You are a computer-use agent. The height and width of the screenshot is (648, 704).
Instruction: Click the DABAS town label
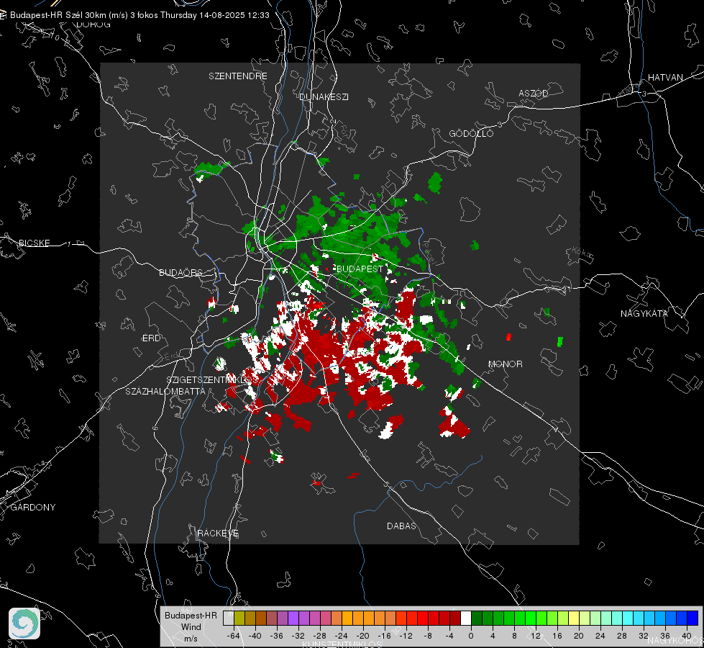(x=401, y=526)
